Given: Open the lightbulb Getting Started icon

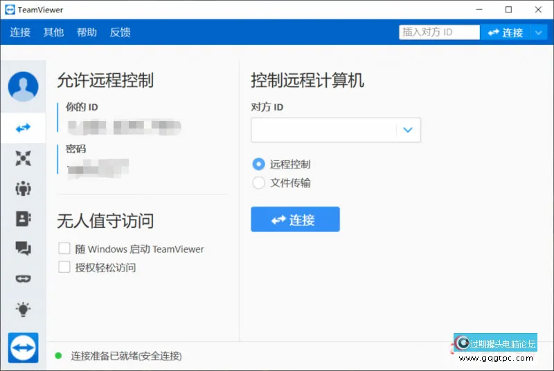Looking at the screenshot, I should [24, 310].
